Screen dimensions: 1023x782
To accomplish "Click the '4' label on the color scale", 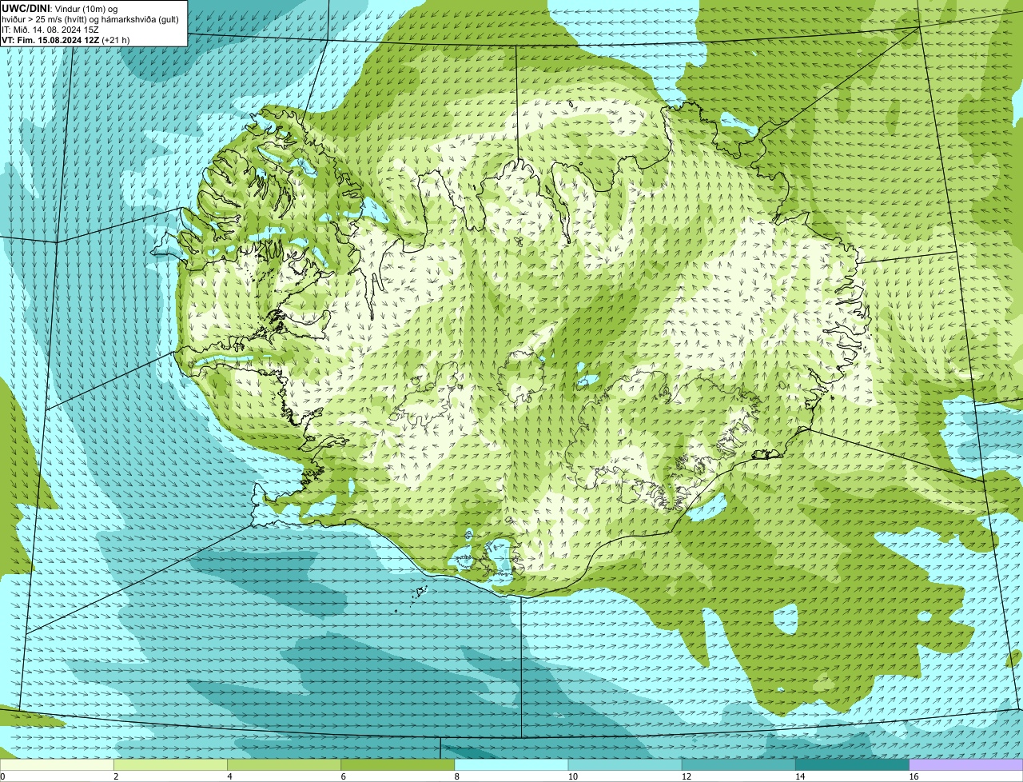I will click(x=229, y=776).
